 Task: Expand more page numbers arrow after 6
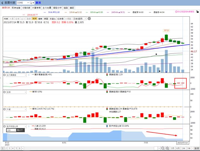tap(22, 148)
